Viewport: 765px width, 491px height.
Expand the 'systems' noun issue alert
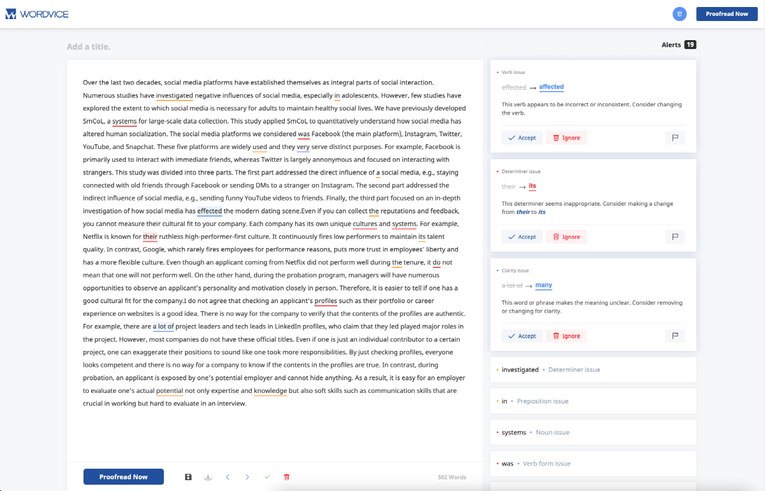pyautogui.click(x=593, y=432)
